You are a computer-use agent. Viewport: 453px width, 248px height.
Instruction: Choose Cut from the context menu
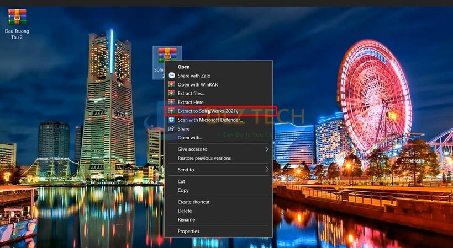[x=181, y=181]
